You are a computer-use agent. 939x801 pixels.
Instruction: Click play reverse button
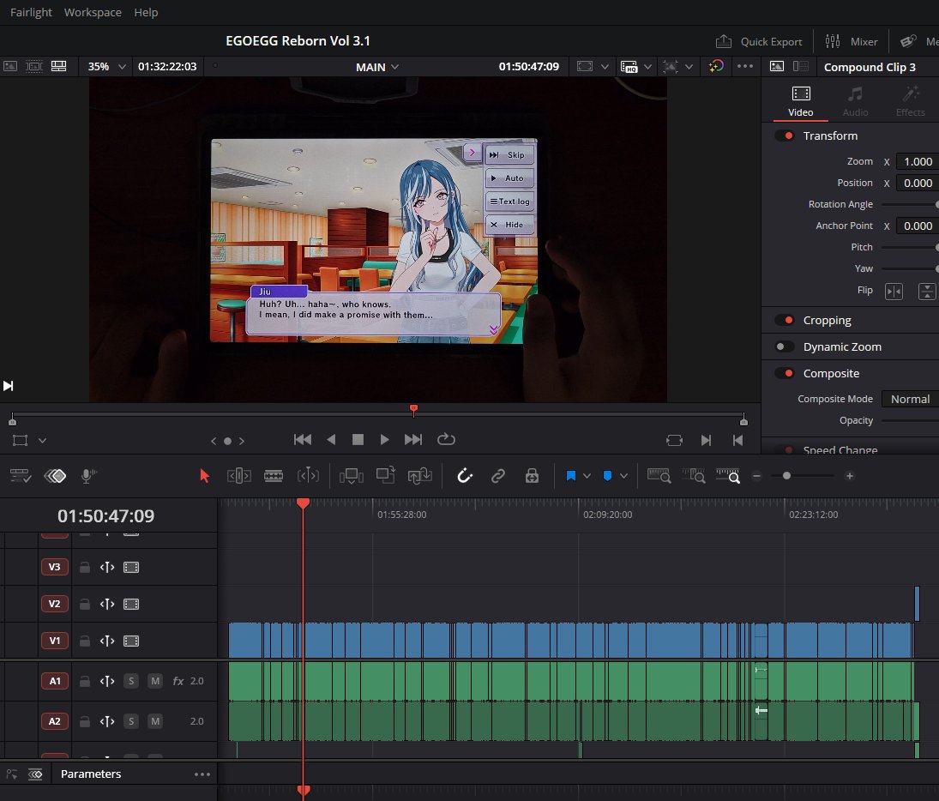(331, 440)
